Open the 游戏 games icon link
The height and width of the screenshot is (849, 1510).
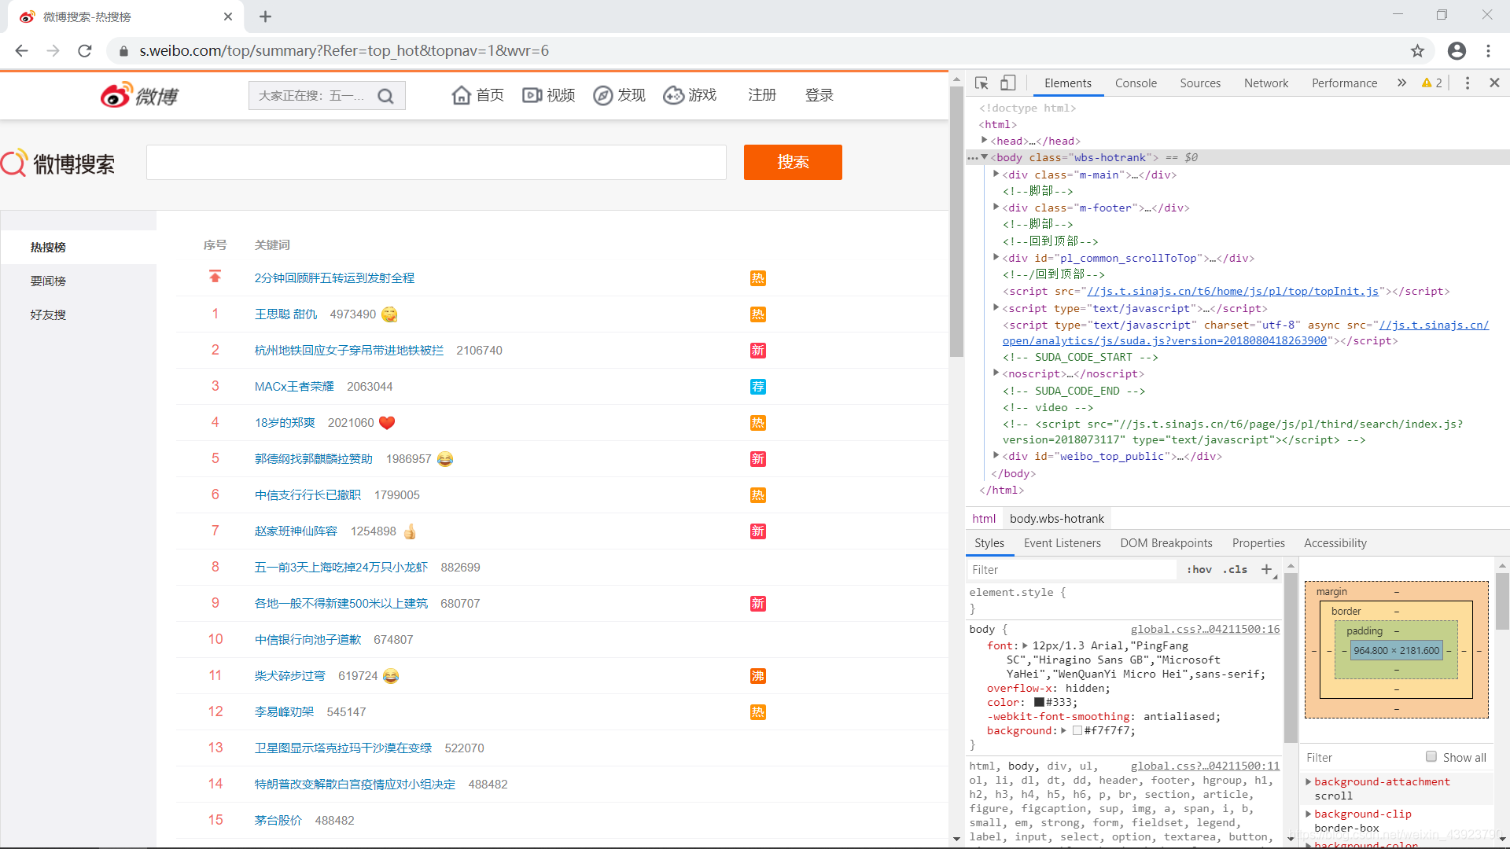(x=690, y=95)
